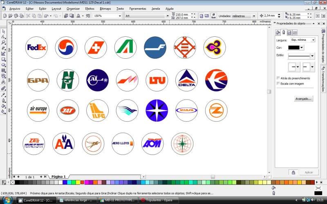This screenshot has width=327, height=204.
Task: Toggle 'Escala com imagem' checkbox
Action: [278, 84]
